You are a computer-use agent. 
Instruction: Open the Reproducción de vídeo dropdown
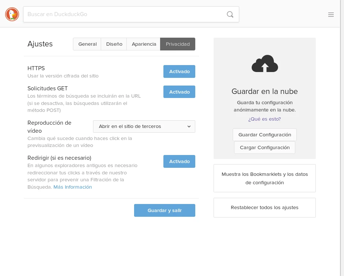(x=144, y=126)
